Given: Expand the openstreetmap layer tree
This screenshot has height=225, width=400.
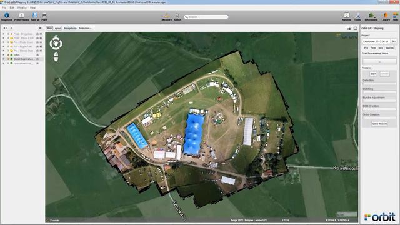Looking at the screenshot, I should point(4,63).
